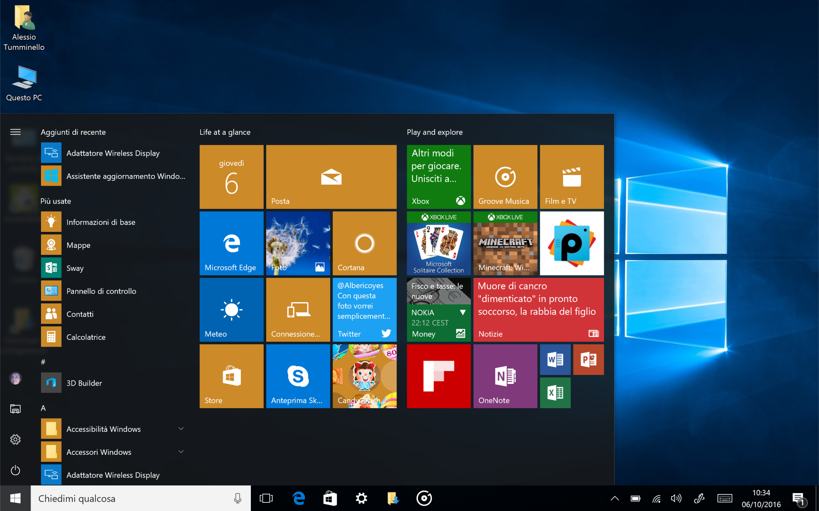
Task: Open the Xbox tile
Action: coord(438,177)
